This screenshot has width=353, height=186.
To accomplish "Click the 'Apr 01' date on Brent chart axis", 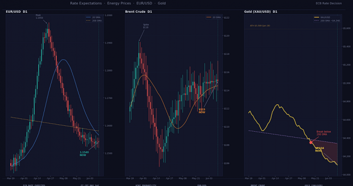I will (x=143, y=178).
